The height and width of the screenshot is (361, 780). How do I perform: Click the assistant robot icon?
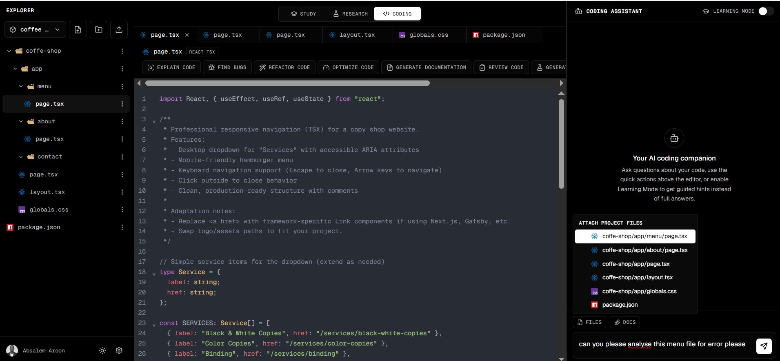coord(674,138)
